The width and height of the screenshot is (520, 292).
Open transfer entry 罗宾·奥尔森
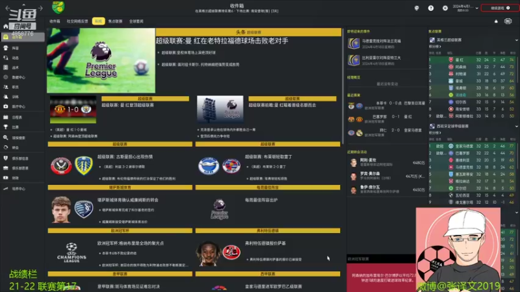pos(387,176)
